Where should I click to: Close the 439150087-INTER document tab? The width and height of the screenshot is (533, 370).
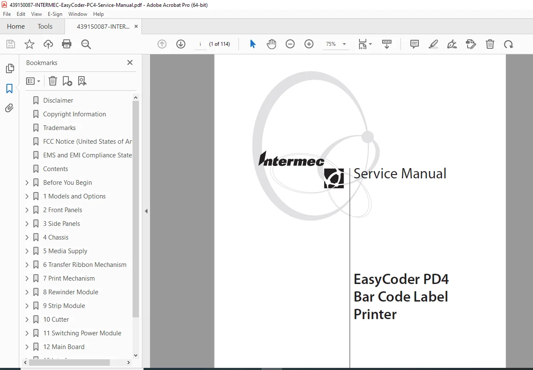(136, 27)
